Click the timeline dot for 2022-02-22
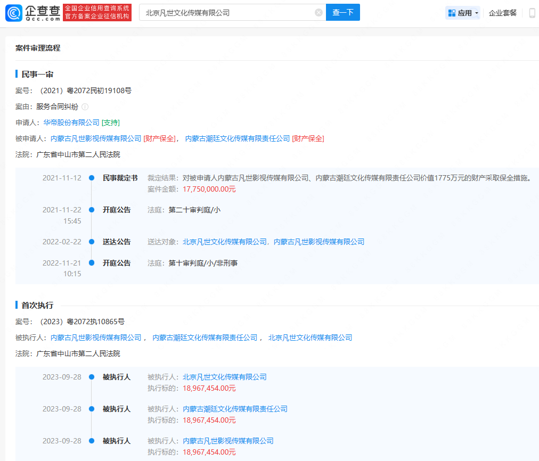The height and width of the screenshot is (461, 539). click(92, 242)
